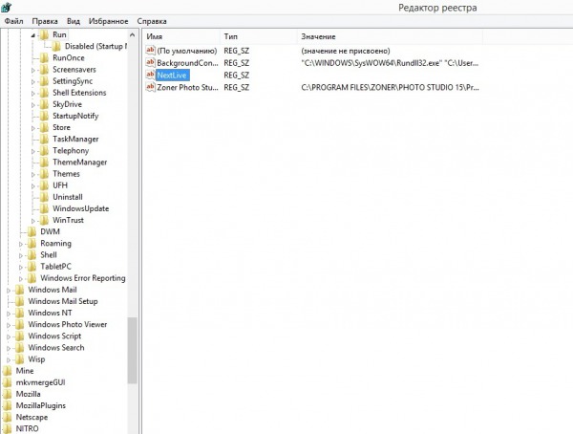573x434 pixels.
Task: Expand the Screensavers key
Action: (32, 70)
